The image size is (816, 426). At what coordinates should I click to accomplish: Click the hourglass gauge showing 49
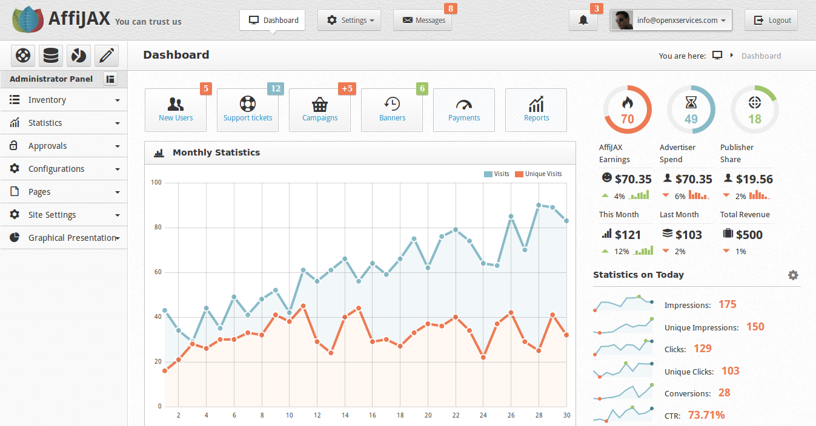pyautogui.click(x=691, y=110)
